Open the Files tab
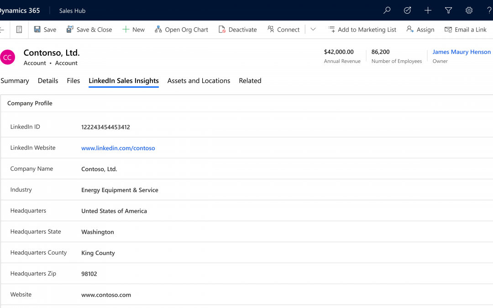The image size is (493, 308). 73,81
